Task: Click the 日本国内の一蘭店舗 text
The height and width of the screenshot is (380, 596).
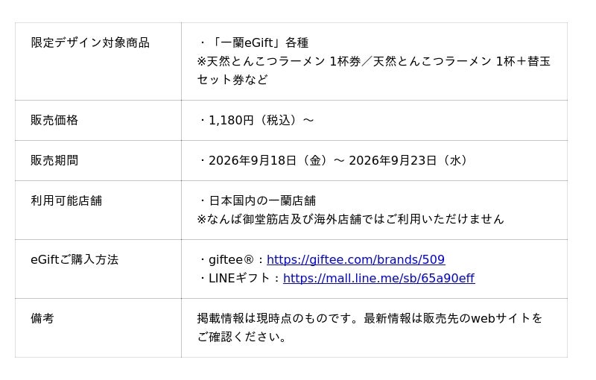Action: coord(263,200)
